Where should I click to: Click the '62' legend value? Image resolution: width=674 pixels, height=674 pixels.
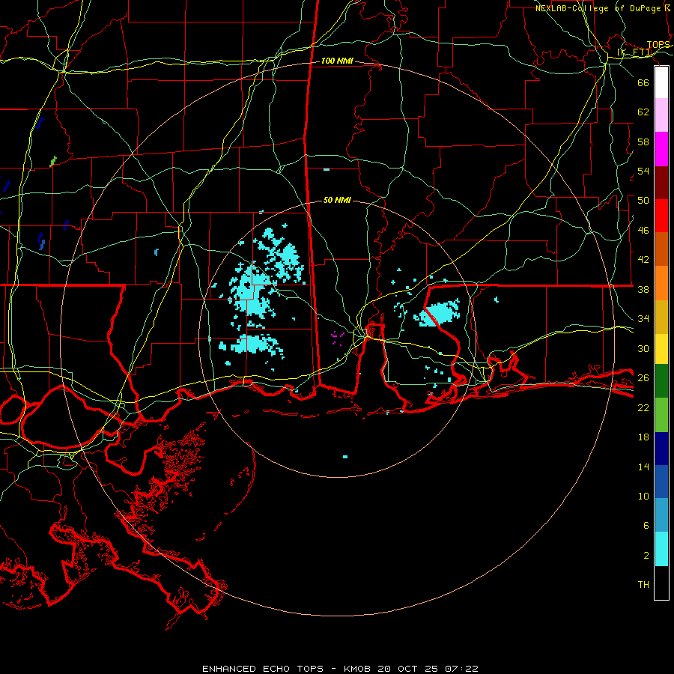pos(643,112)
